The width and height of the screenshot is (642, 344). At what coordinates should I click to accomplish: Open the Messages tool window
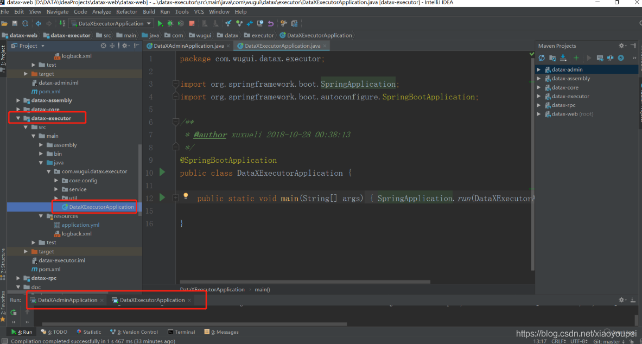221,332
